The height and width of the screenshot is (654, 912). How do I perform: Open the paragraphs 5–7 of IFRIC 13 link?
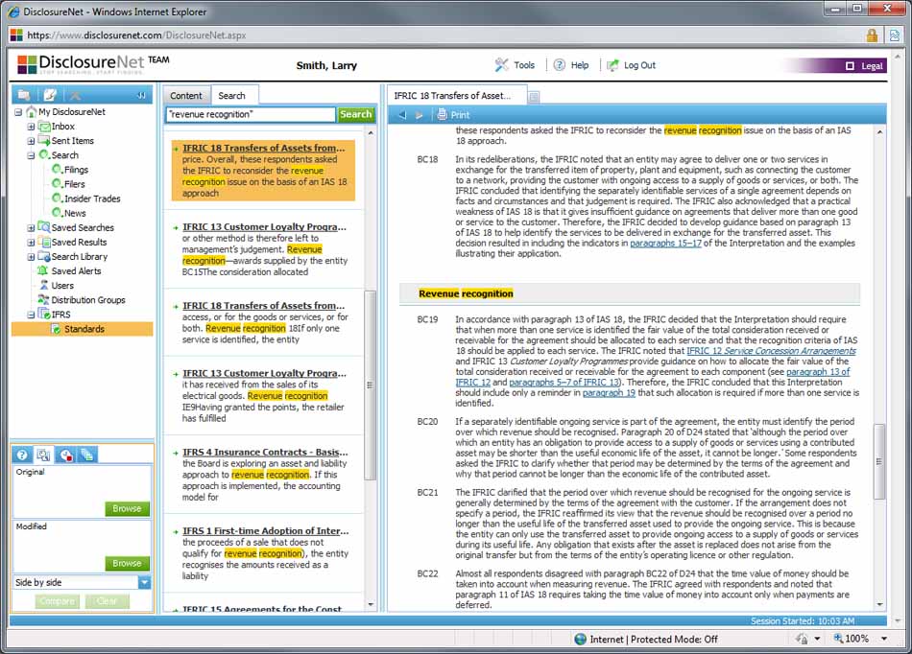[x=564, y=383]
